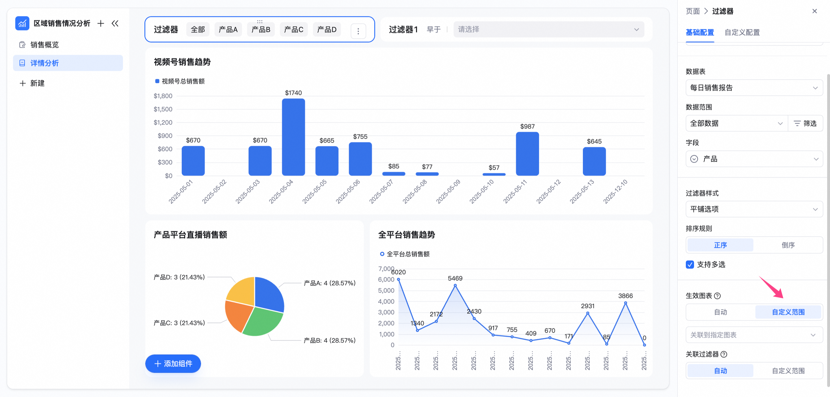Open the 数据表 每日销售报告 dropdown

[x=754, y=88]
